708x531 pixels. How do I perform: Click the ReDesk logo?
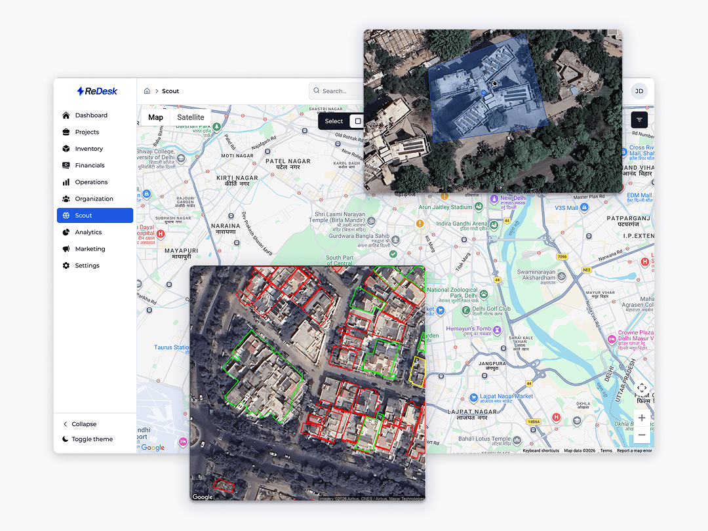click(97, 90)
